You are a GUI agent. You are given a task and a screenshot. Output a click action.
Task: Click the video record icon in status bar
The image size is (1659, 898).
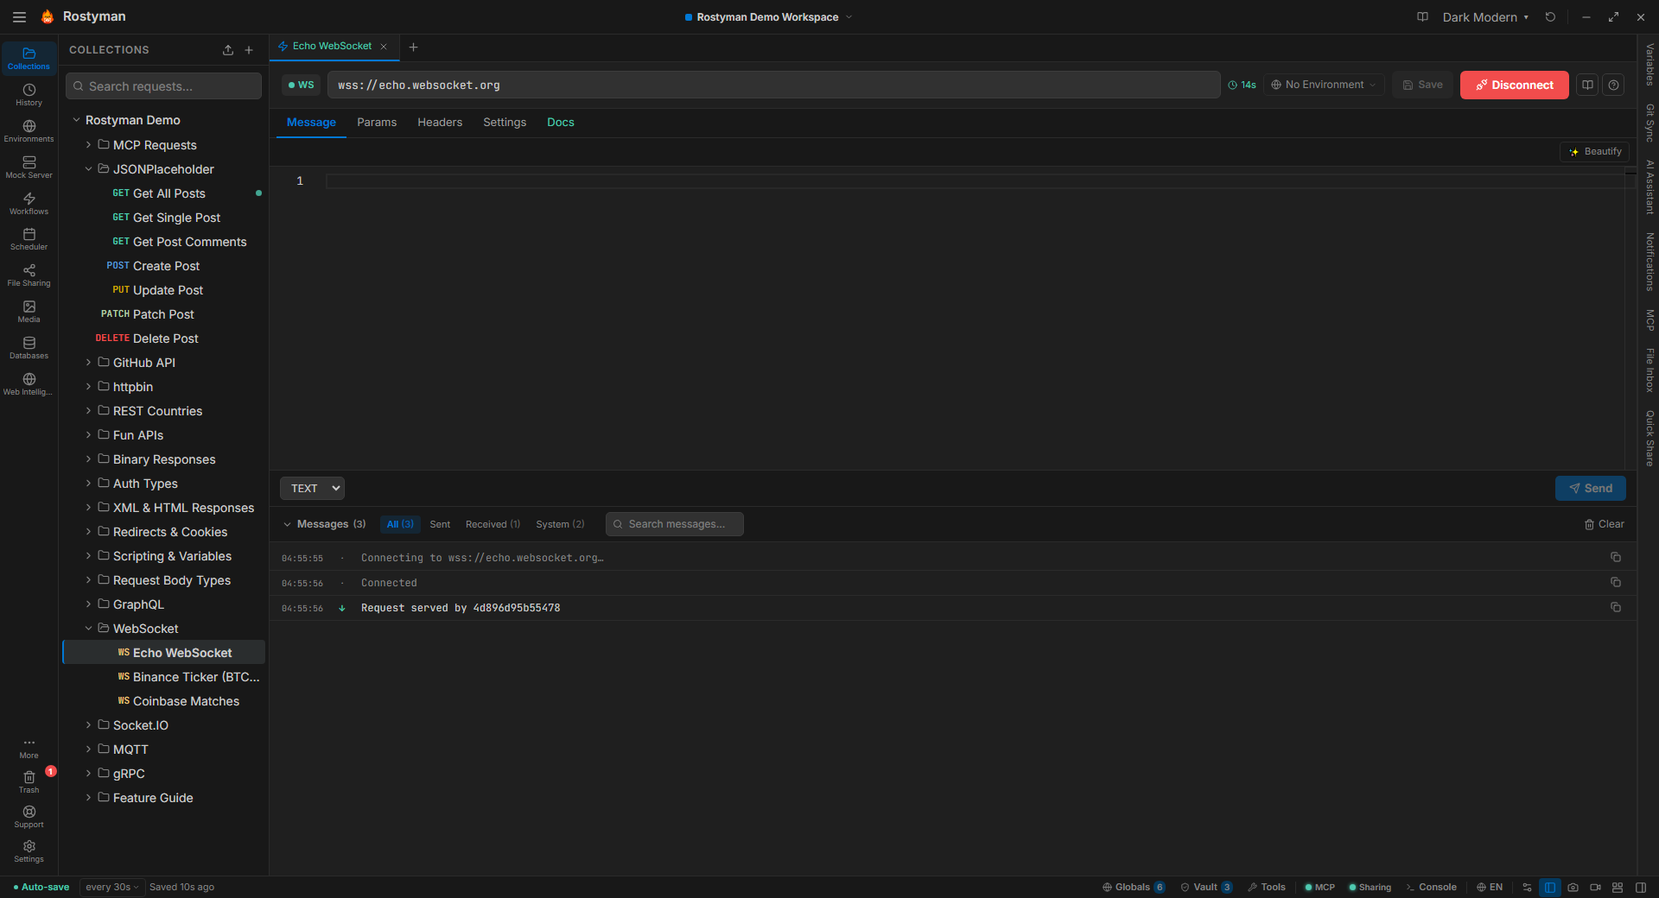coord(1595,887)
